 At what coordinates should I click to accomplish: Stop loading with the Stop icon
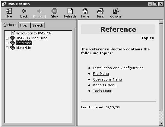coord(54,11)
